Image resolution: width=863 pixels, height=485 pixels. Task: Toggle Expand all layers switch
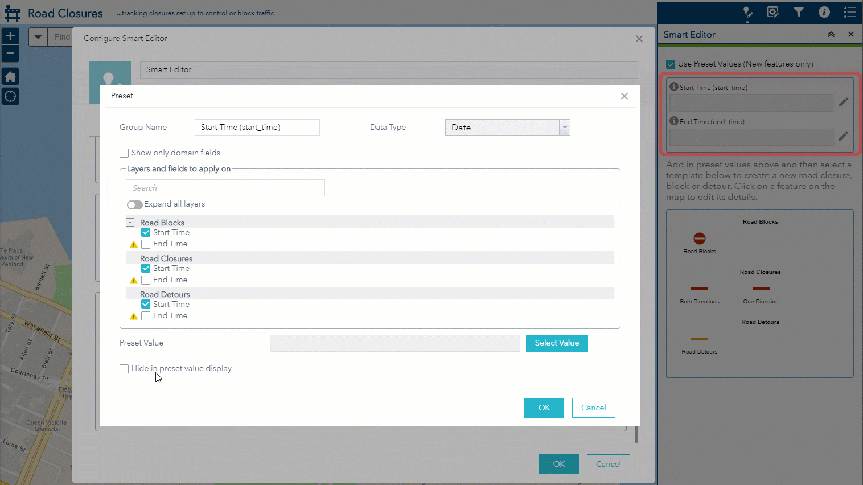[x=135, y=204]
